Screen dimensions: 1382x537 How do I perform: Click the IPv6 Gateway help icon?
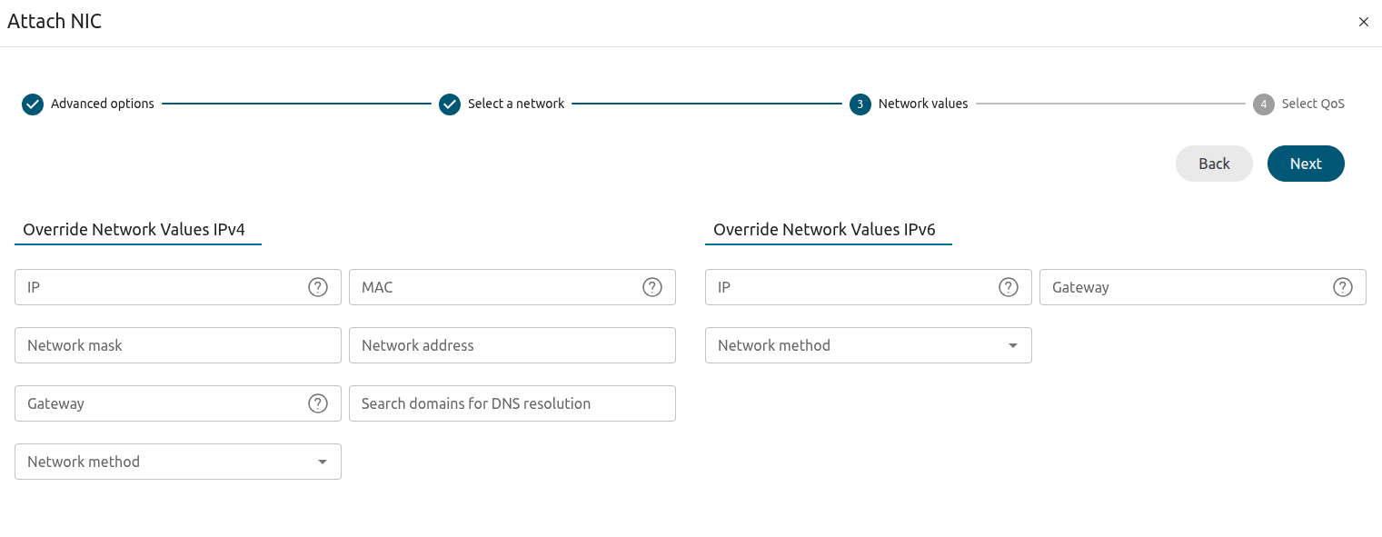click(1343, 287)
